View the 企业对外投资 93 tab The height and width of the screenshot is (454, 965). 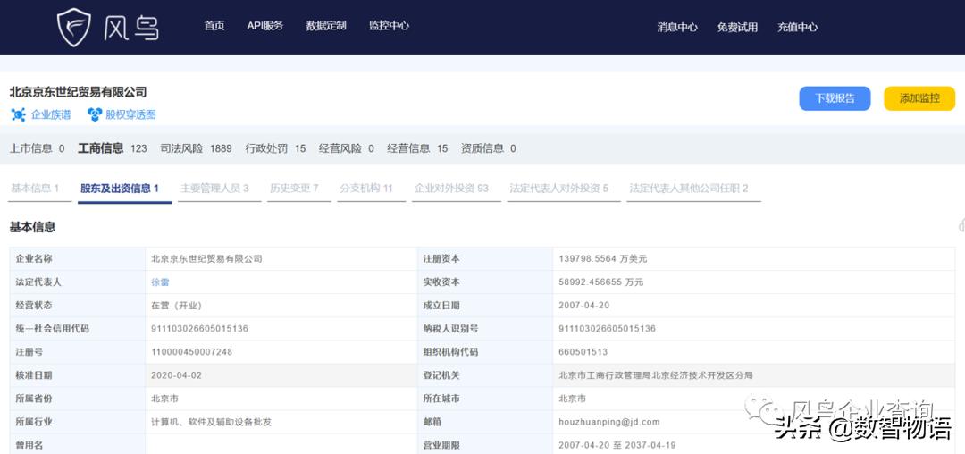[451, 189]
